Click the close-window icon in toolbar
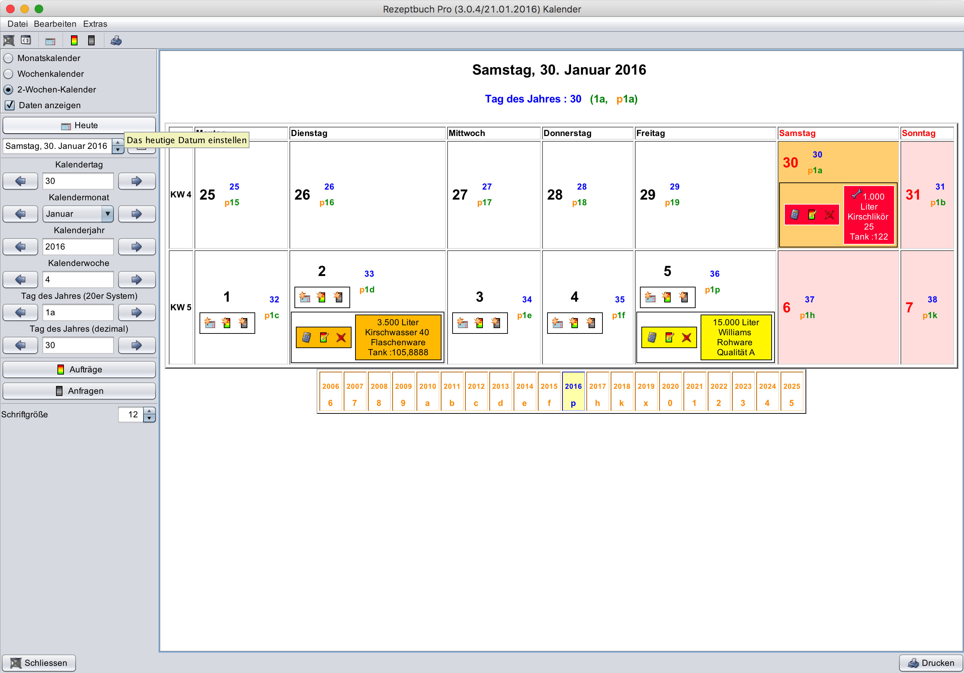This screenshot has height=673, width=964. [x=9, y=41]
